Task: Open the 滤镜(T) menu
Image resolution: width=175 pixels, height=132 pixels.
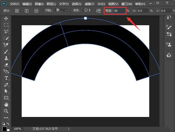Action: point(89,4)
